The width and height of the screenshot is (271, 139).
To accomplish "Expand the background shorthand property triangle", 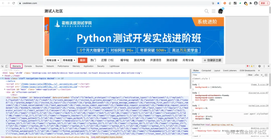I will point(209,87).
